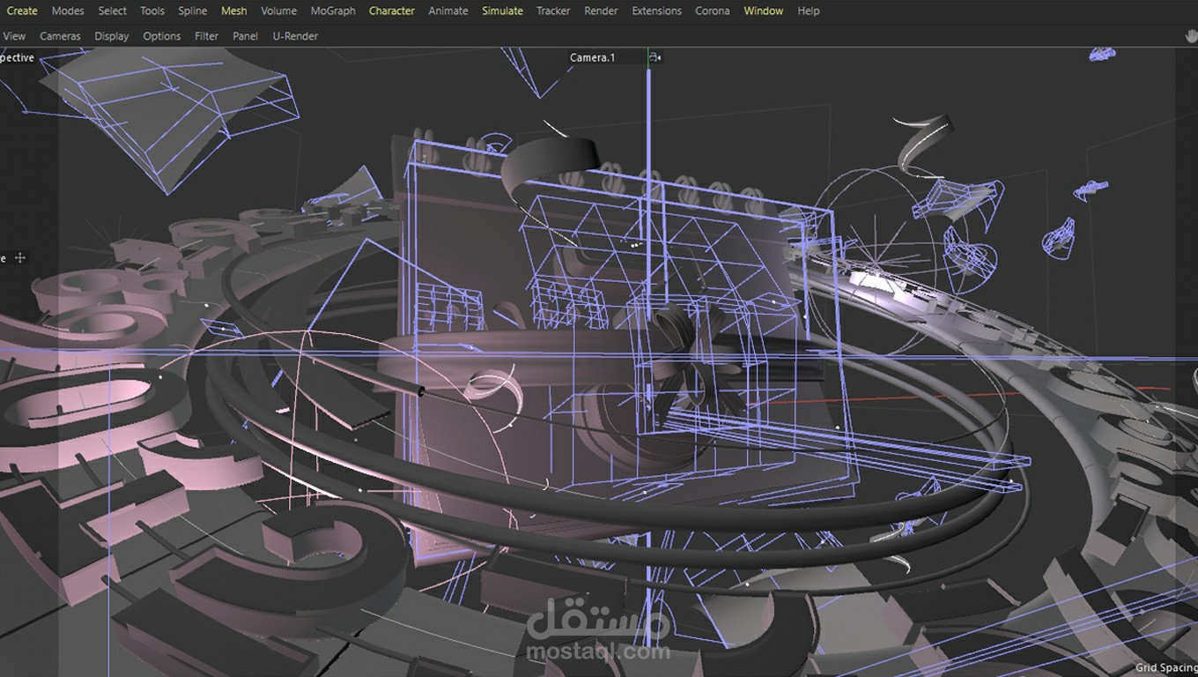This screenshot has height=677, width=1198.
Task: Open the Render menu
Action: (601, 11)
